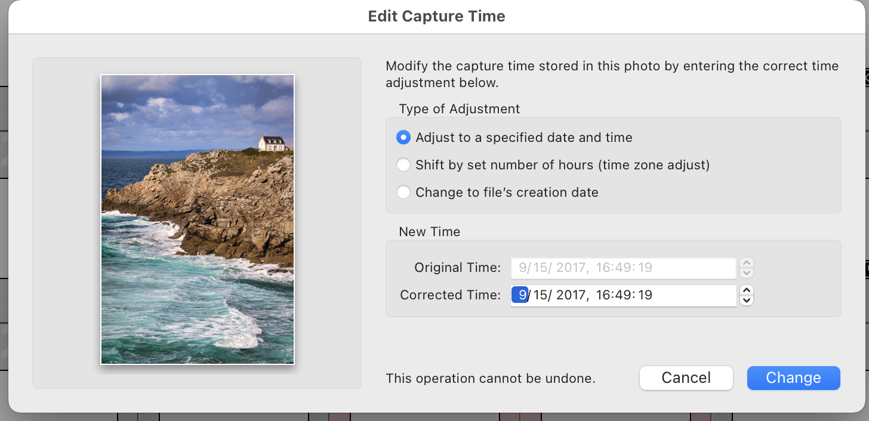Select the seconds segment in Corrected Time
Viewport: 869px width, 421px height.
[x=646, y=295]
